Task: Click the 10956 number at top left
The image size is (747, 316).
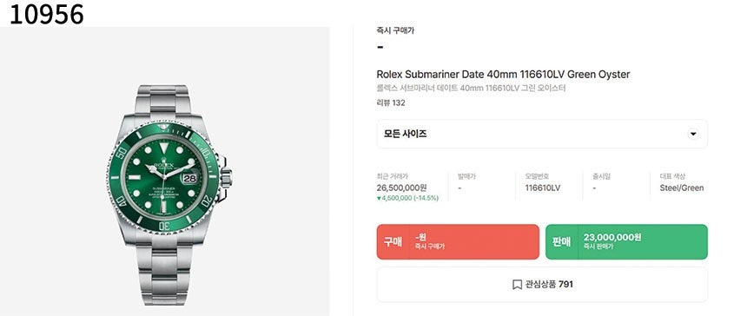Action: (x=46, y=14)
